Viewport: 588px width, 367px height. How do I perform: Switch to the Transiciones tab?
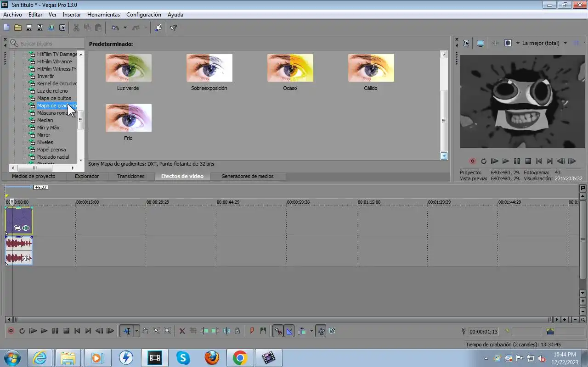[x=131, y=176]
